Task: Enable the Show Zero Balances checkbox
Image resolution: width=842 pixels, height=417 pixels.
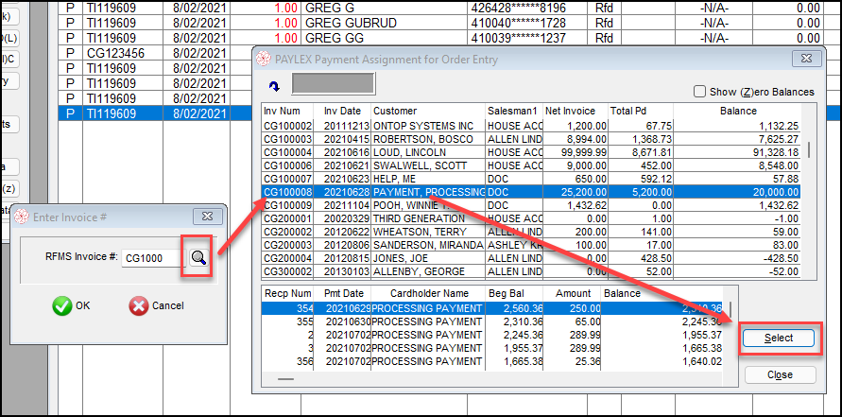Action: 699,92
